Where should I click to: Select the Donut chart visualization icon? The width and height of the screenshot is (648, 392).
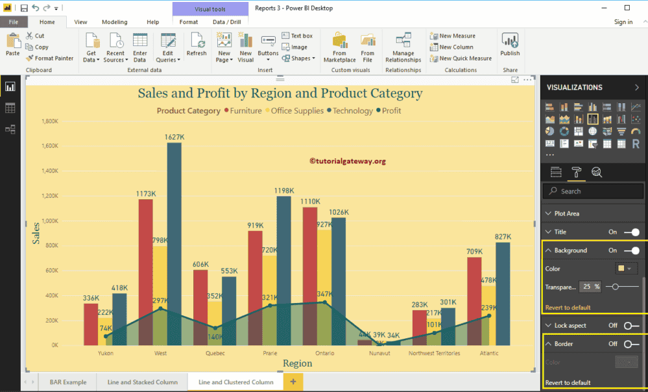click(564, 130)
